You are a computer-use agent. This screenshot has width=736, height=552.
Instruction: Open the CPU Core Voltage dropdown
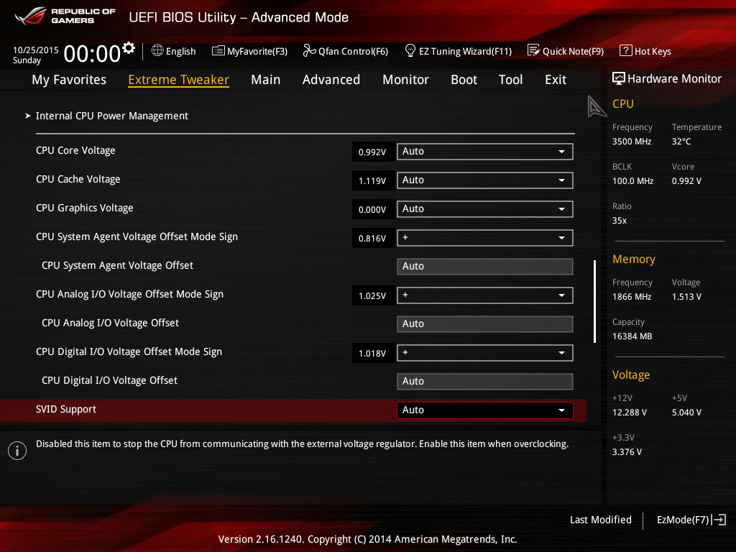[x=485, y=152]
